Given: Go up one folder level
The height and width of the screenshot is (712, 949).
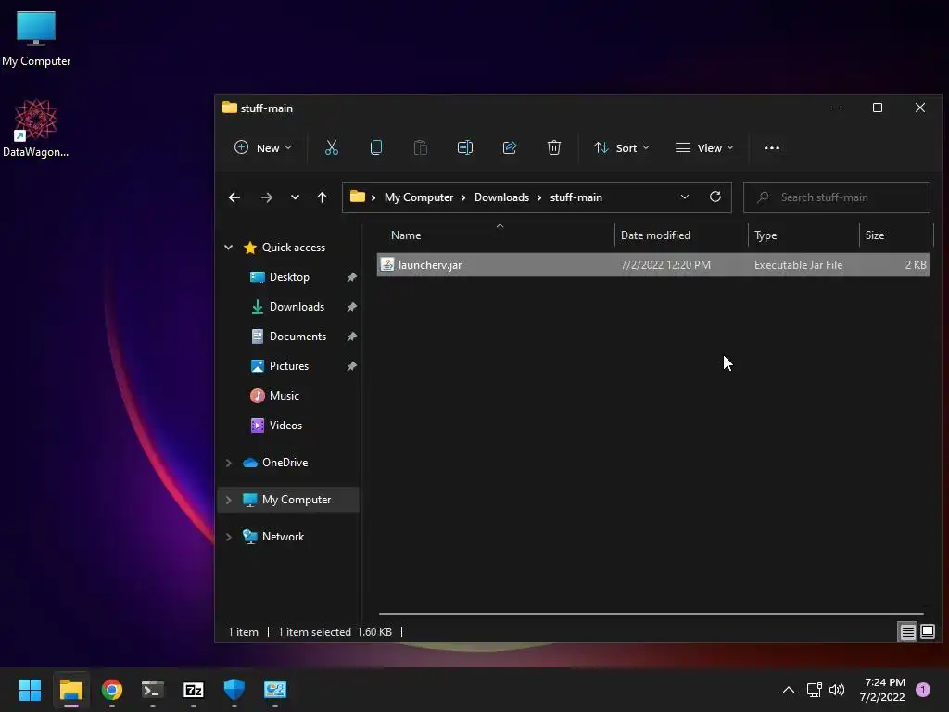Looking at the screenshot, I should [x=322, y=197].
